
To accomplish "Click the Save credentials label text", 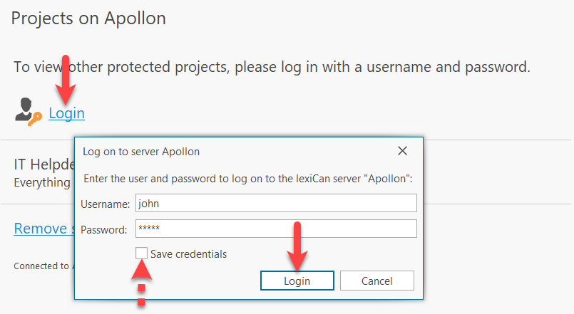I will 188,254.
